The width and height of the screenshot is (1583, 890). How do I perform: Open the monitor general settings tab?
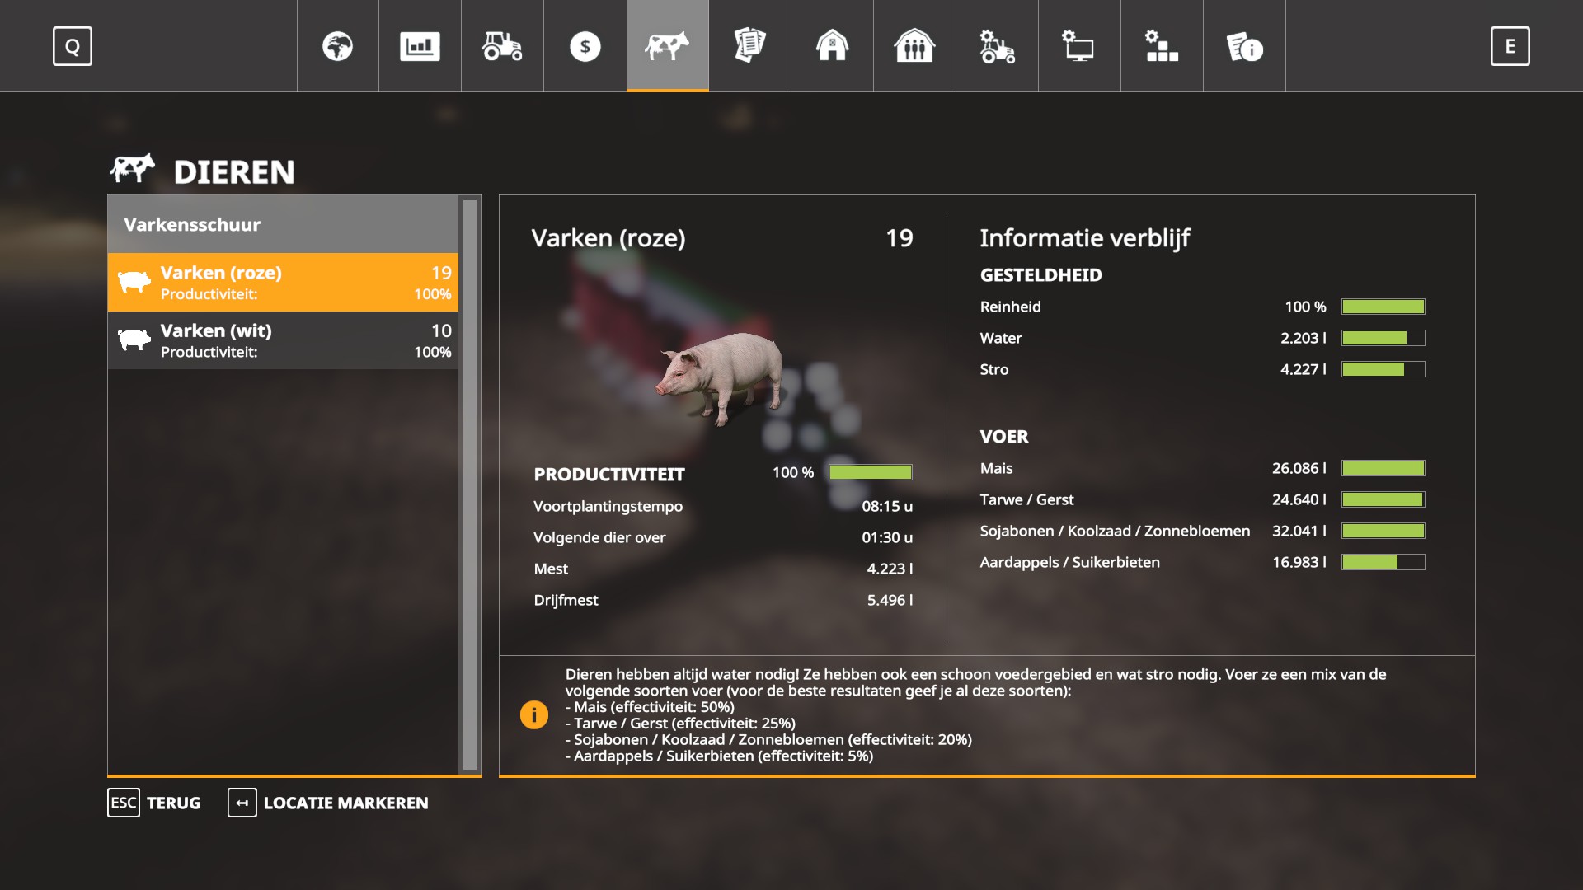(x=1079, y=46)
